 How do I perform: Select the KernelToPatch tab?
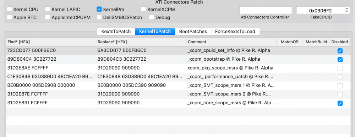155,32
